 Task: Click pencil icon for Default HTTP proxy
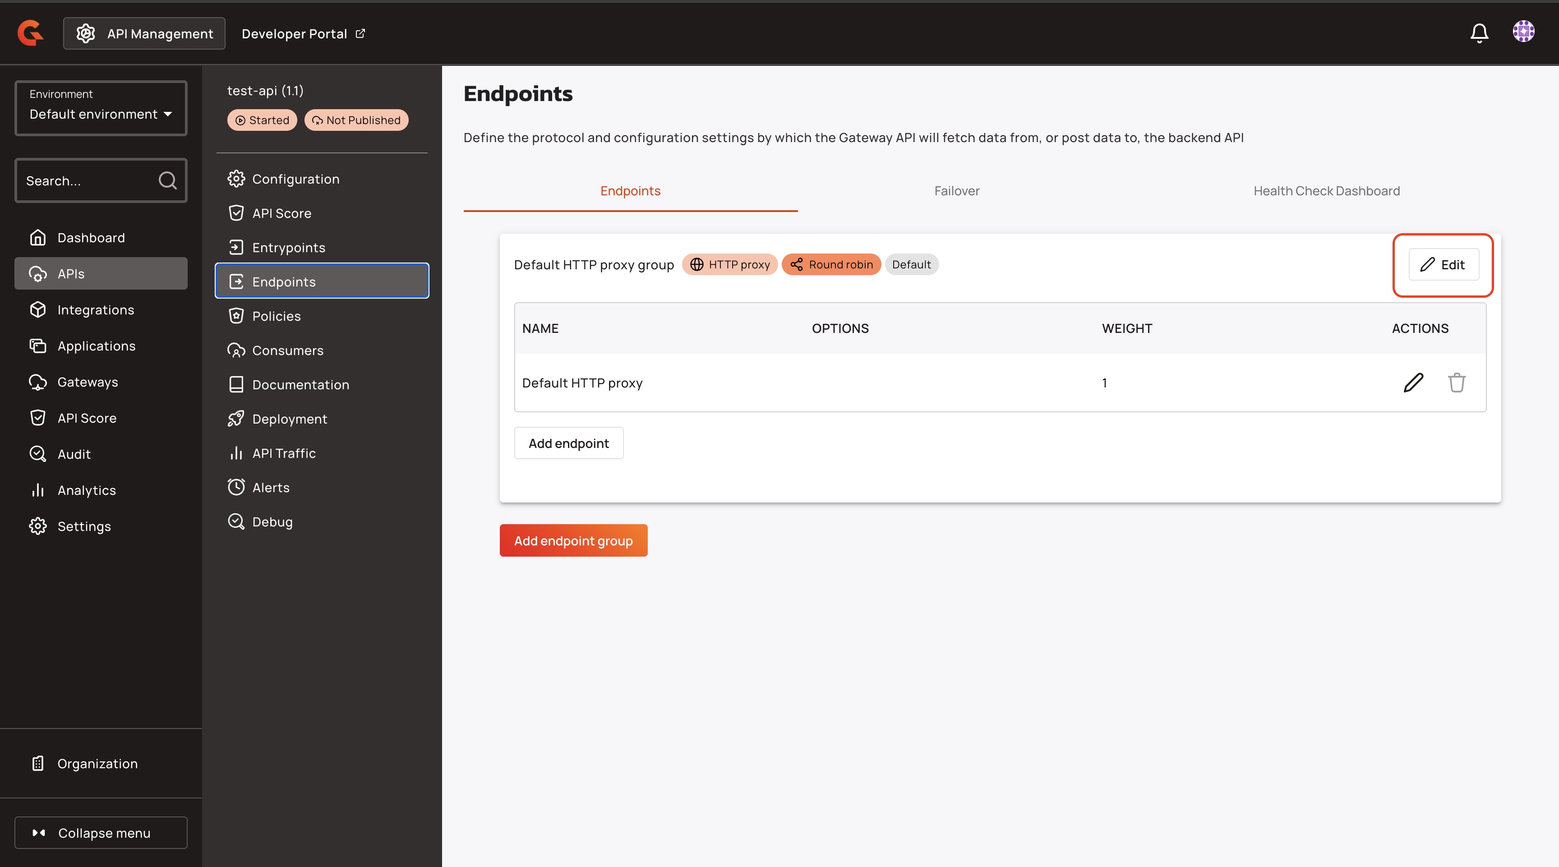(x=1413, y=383)
